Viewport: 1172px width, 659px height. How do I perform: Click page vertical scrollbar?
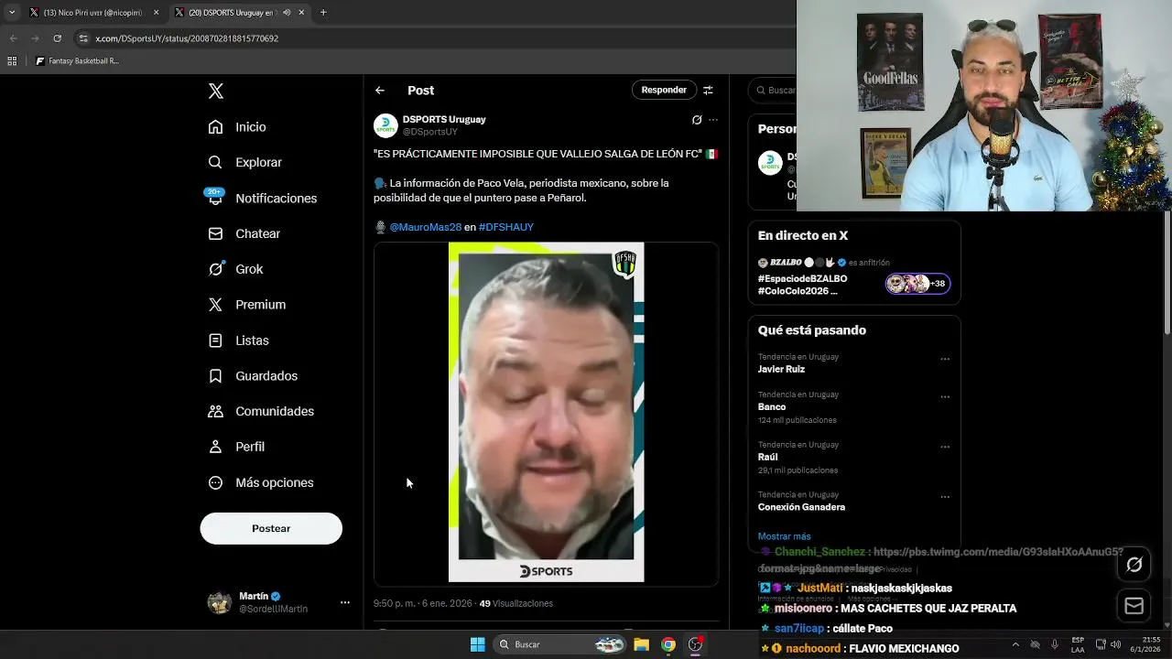click(1167, 275)
